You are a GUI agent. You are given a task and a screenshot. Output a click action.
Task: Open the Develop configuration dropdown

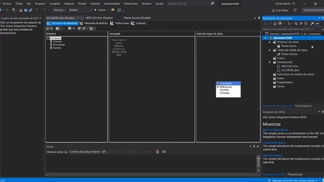click(60, 10)
